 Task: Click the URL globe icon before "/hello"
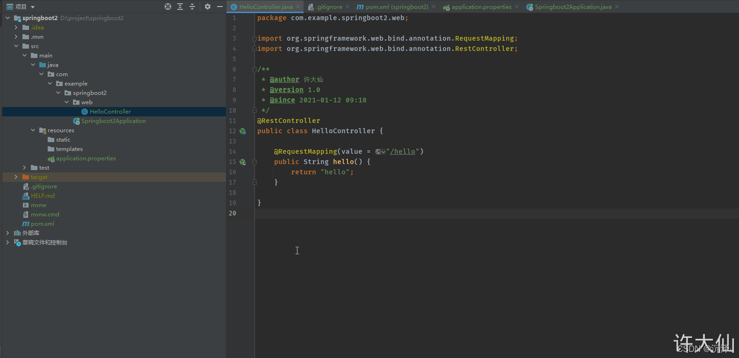pyautogui.click(x=378, y=152)
